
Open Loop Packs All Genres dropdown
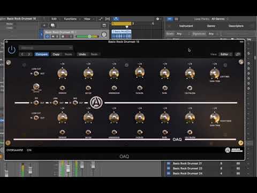pos(220,19)
